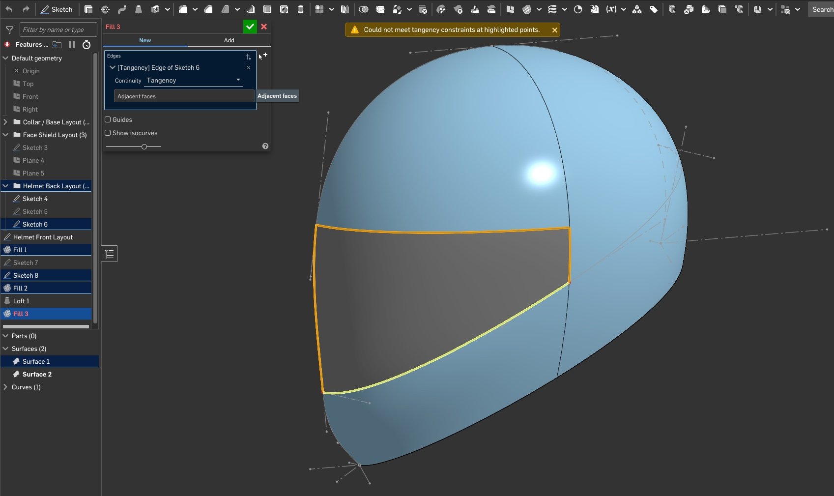This screenshot has width=834, height=496.
Task: Select the Revolve tool
Action: [x=106, y=9]
